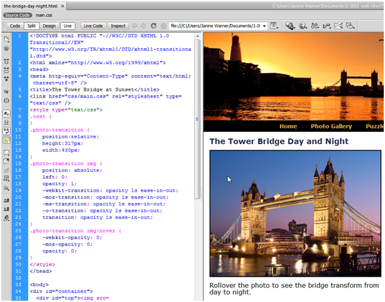Click the Photo Gallery navigation link

[x=331, y=126]
